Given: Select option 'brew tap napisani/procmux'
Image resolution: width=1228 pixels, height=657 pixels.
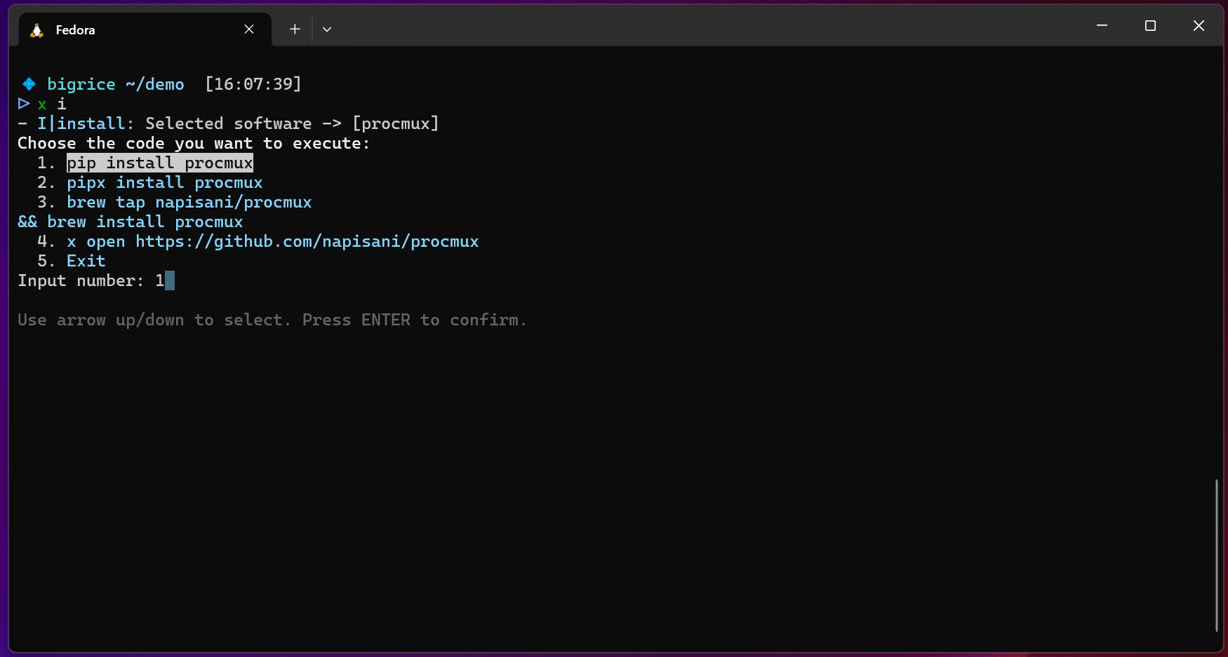Looking at the screenshot, I should [189, 202].
